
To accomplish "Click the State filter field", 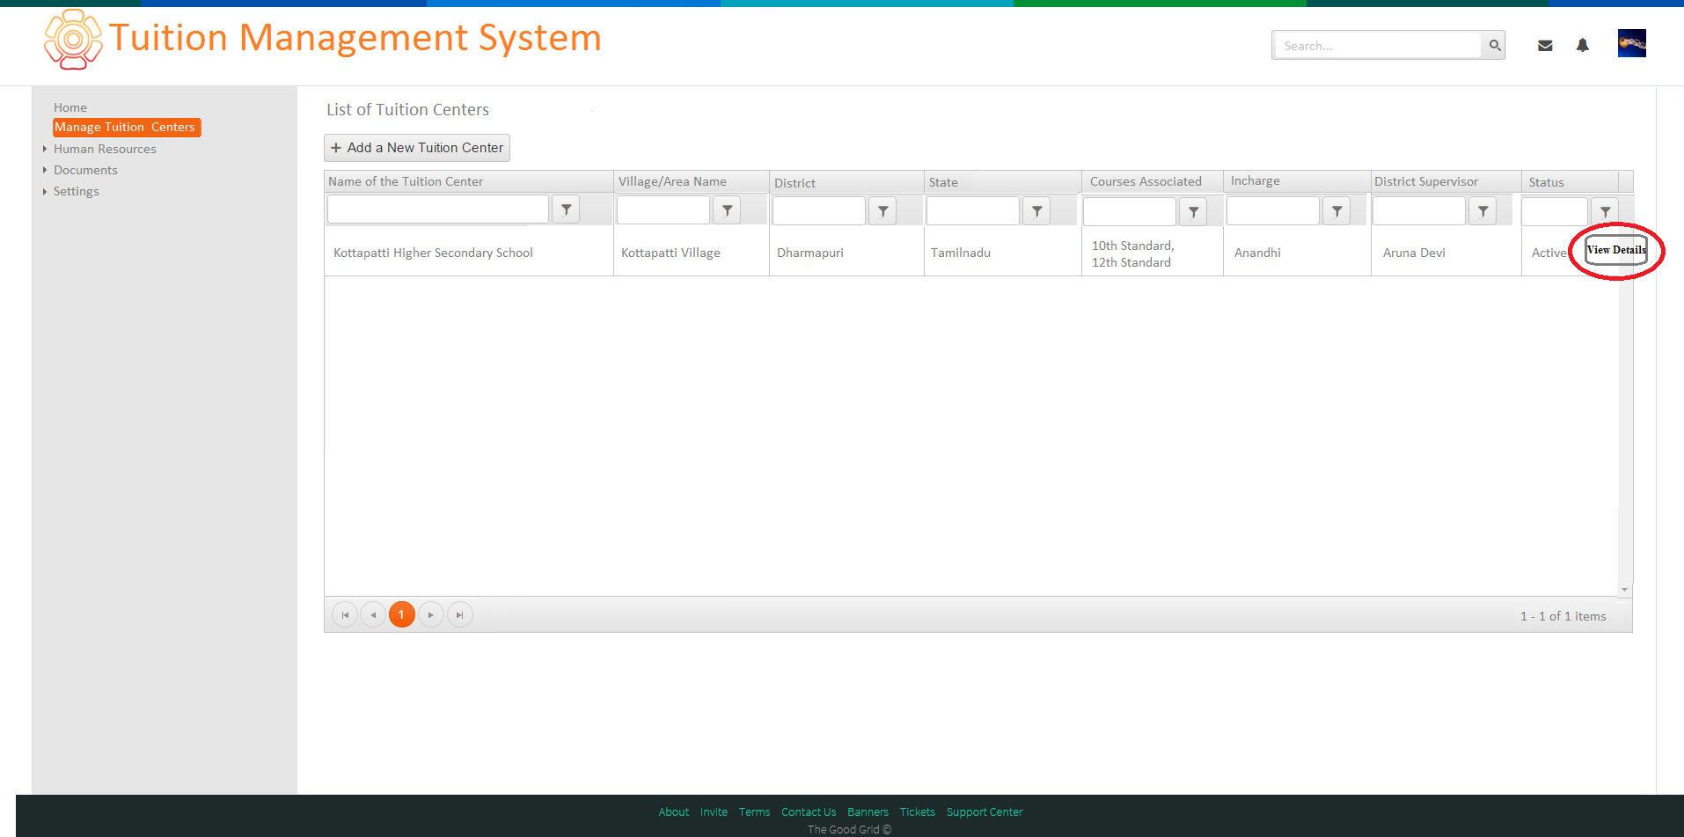I will [973, 211].
